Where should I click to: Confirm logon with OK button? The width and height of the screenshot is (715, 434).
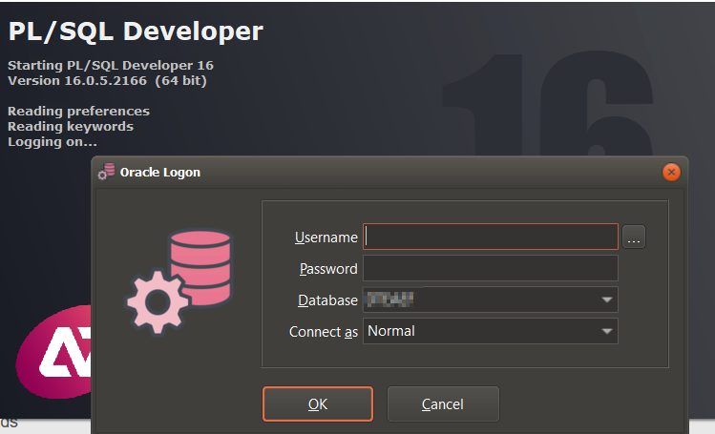pyautogui.click(x=318, y=403)
